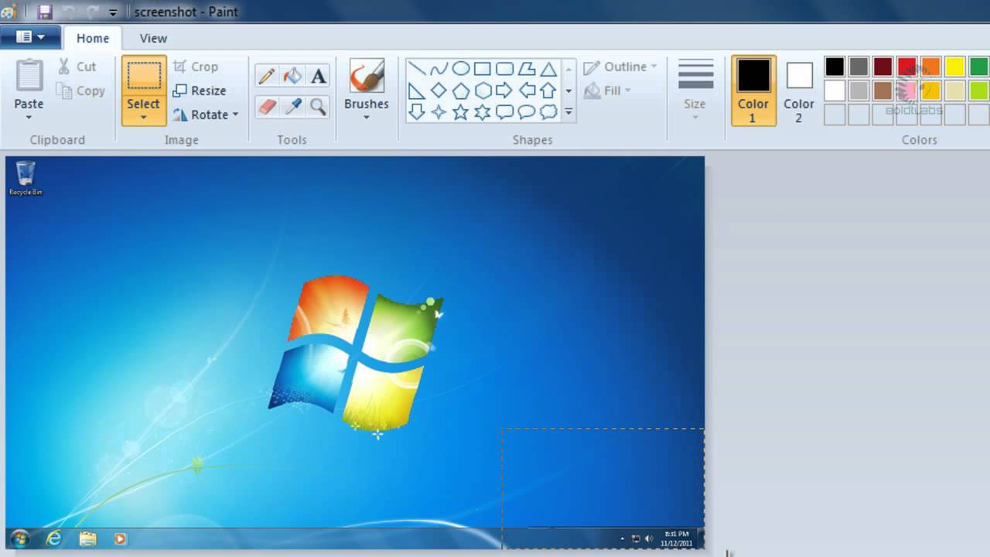Choose the Left arrow shape
The height and width of the screenshot is (557, 990).
pyautogui.click(x=527, y=91)
